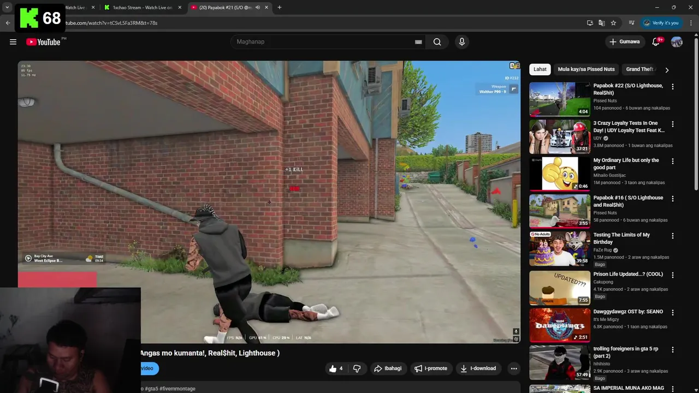The image size is (699, 393).
Task: Open a new browser tab
Action: (x=280, y=8)
